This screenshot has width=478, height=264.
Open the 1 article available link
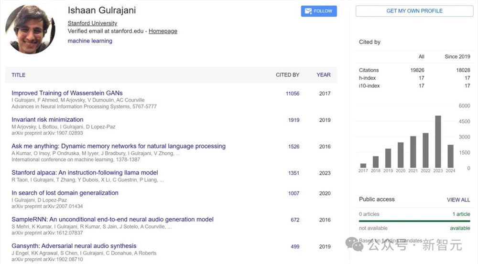click(x=461, y=214)
